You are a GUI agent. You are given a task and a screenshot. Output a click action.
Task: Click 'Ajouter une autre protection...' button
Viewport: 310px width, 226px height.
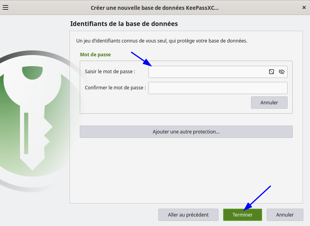click(x=186, y=132)
